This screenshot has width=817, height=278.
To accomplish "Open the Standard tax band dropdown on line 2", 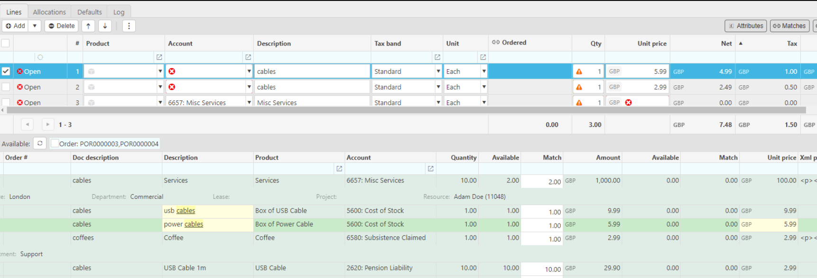I will [438, 87].
